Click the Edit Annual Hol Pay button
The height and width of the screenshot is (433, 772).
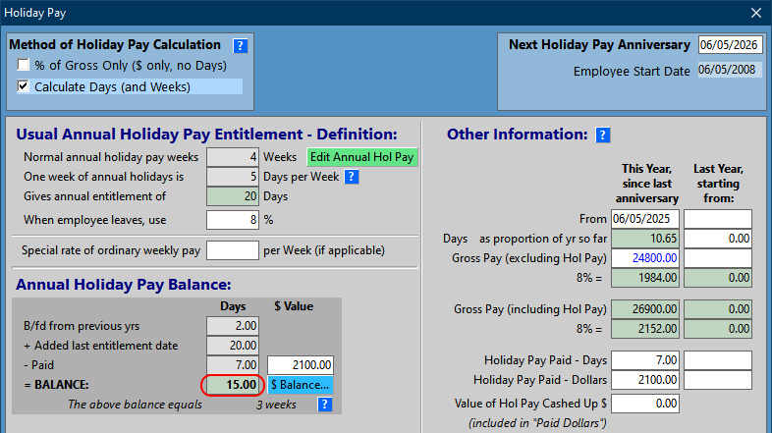[x=362, y=157]
